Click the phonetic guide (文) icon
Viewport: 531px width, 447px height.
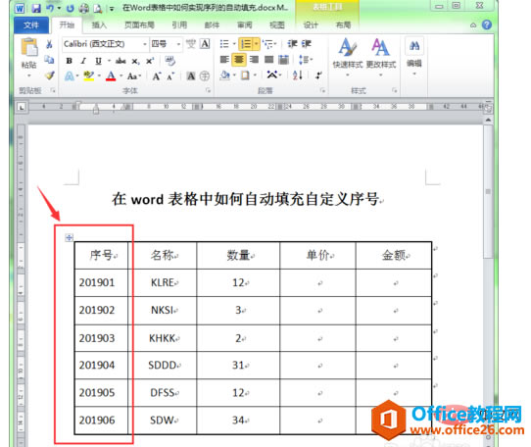(x=191, y=44)
